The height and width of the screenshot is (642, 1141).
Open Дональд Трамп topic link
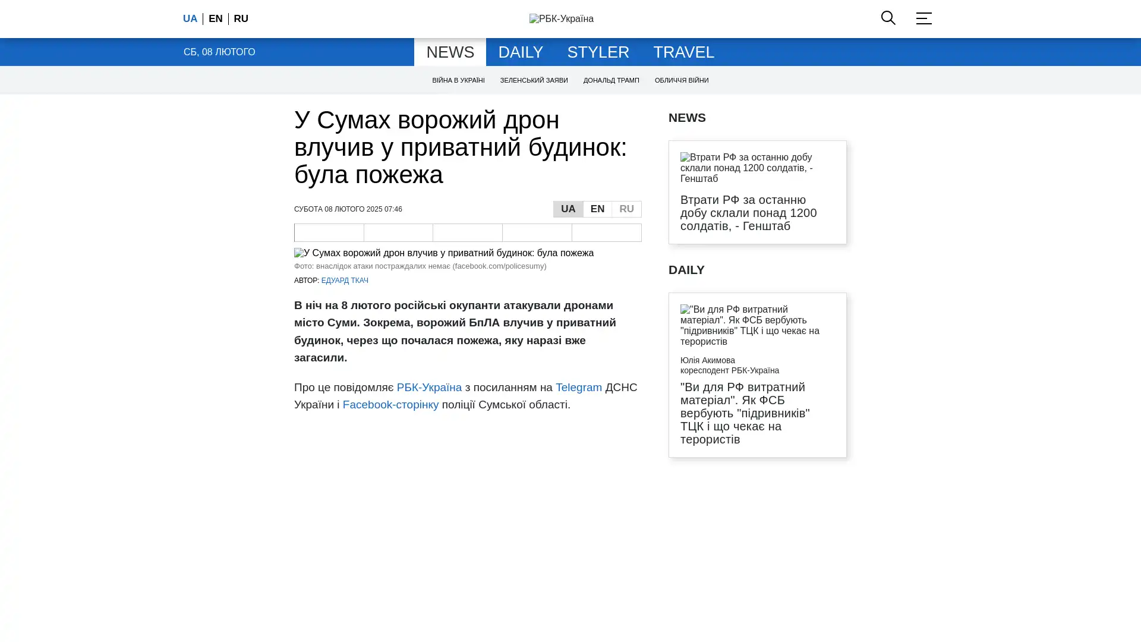pyautogui.click(x=611, y=80)
